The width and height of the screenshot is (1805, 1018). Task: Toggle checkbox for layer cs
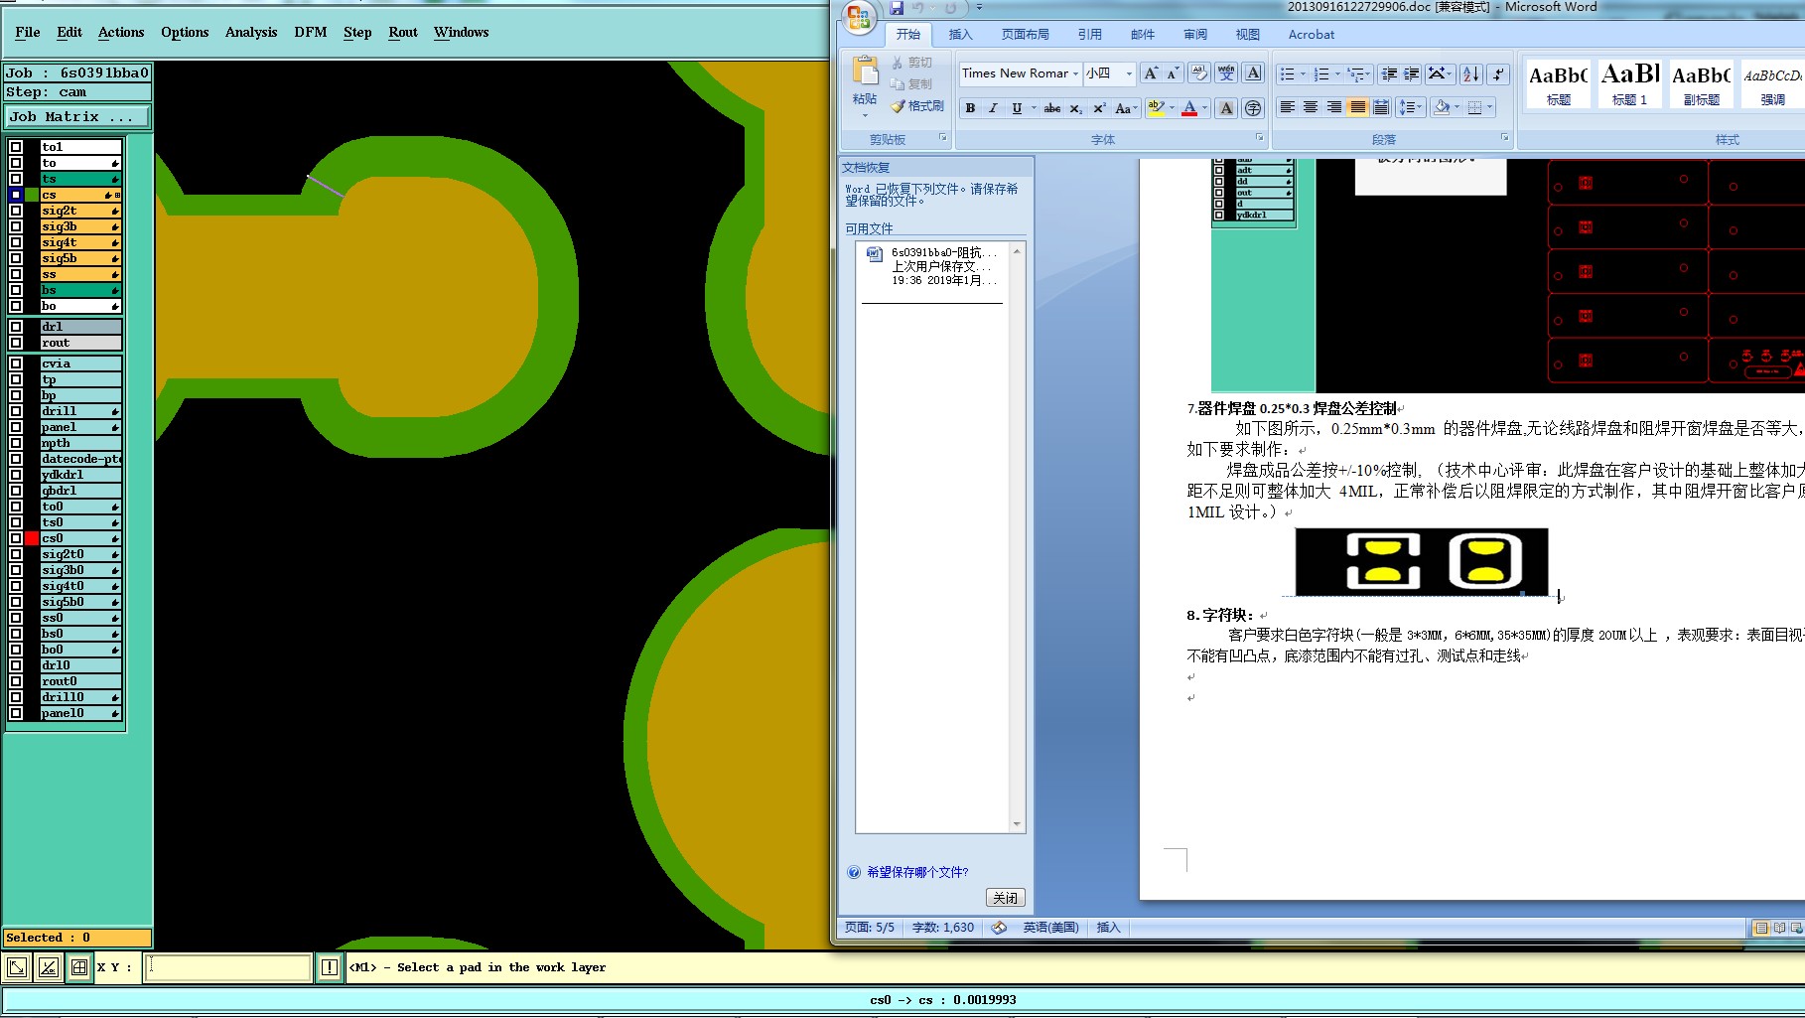coord(16,195)
